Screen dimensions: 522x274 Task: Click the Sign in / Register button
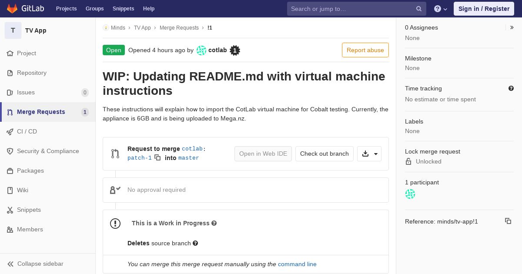(x=484, y=9)
